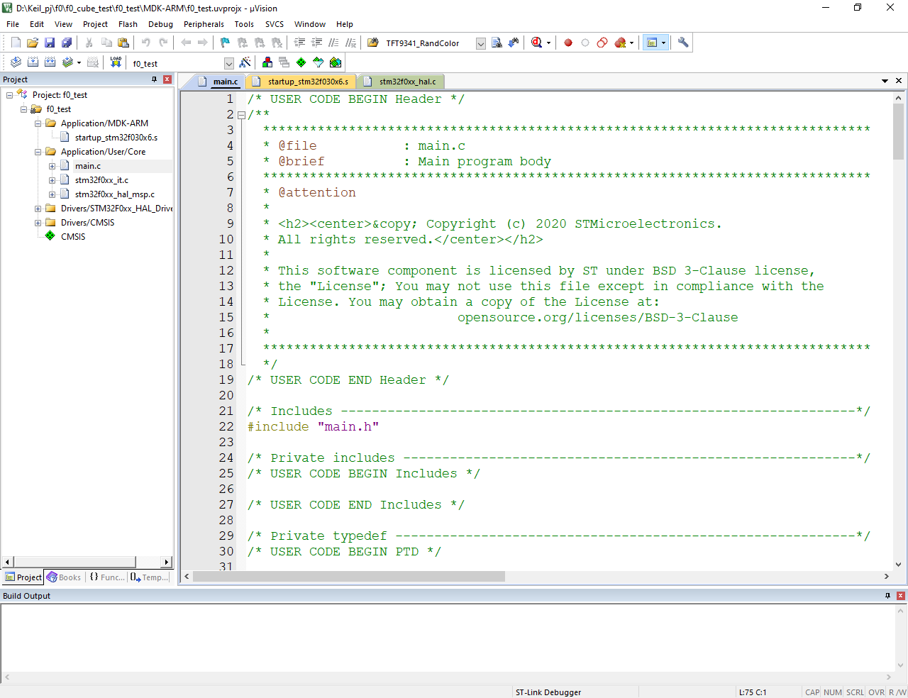The width and height of the screenshot is (908, 698).
Task: Expand the Drivers/CMSIS folder node
Action: click(38, 223)
